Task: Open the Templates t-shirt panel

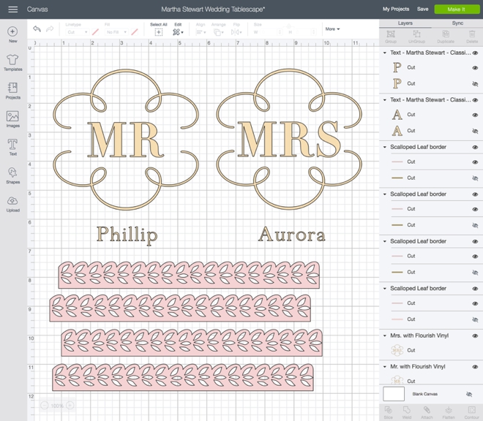Action: 12,63
